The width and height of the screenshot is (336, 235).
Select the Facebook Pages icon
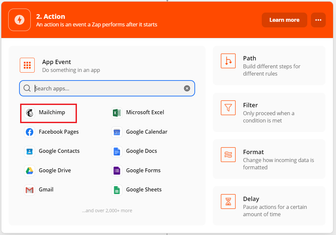click(x=30, y=132)
